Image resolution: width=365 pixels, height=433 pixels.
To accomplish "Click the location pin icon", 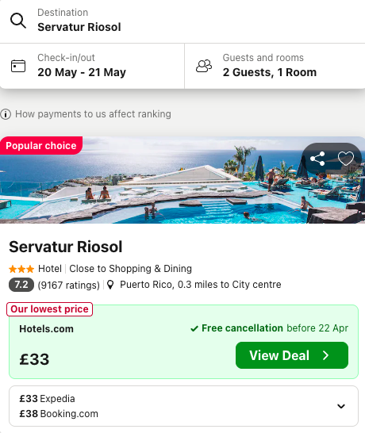I will click(110, 285).
